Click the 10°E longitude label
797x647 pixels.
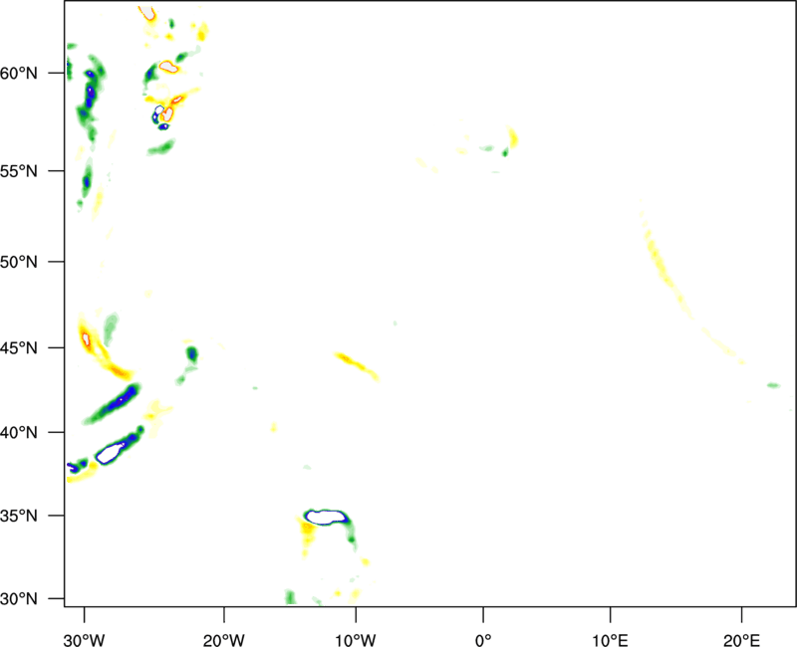tap(610, 640)
